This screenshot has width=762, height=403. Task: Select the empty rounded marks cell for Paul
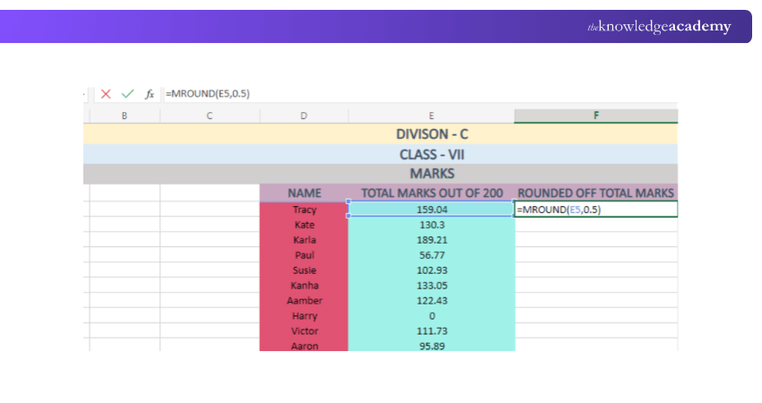596,255
